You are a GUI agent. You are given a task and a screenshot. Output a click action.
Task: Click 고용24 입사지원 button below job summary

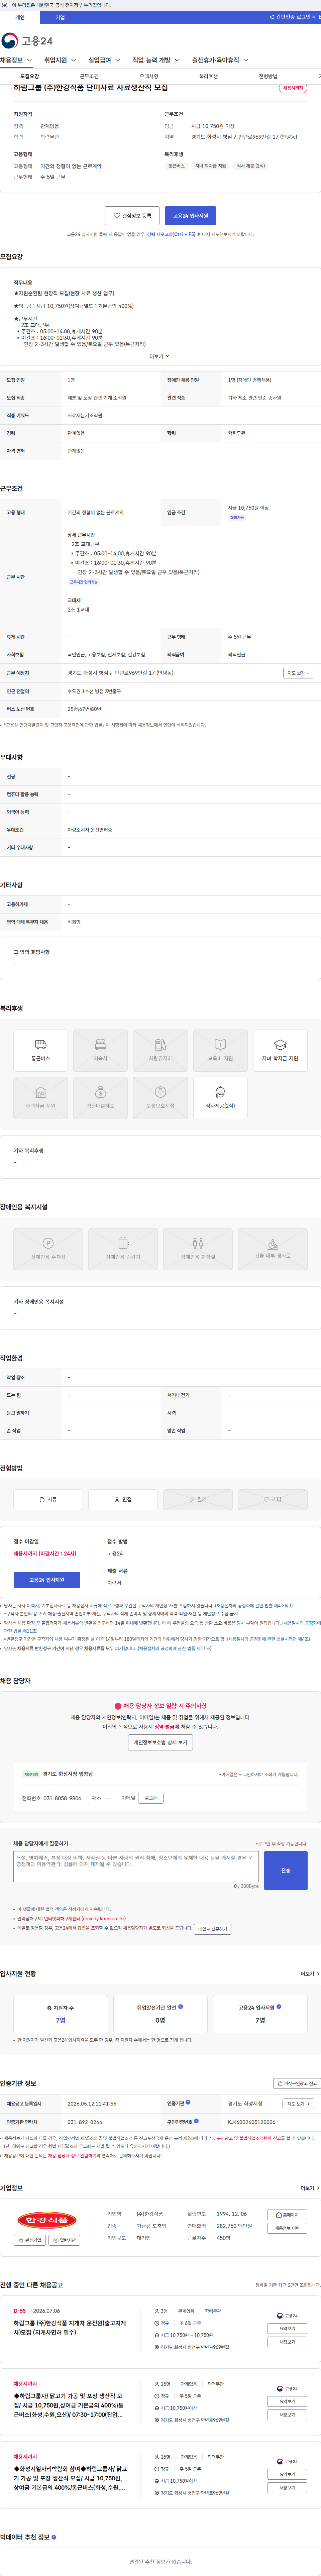coord(190,216)
